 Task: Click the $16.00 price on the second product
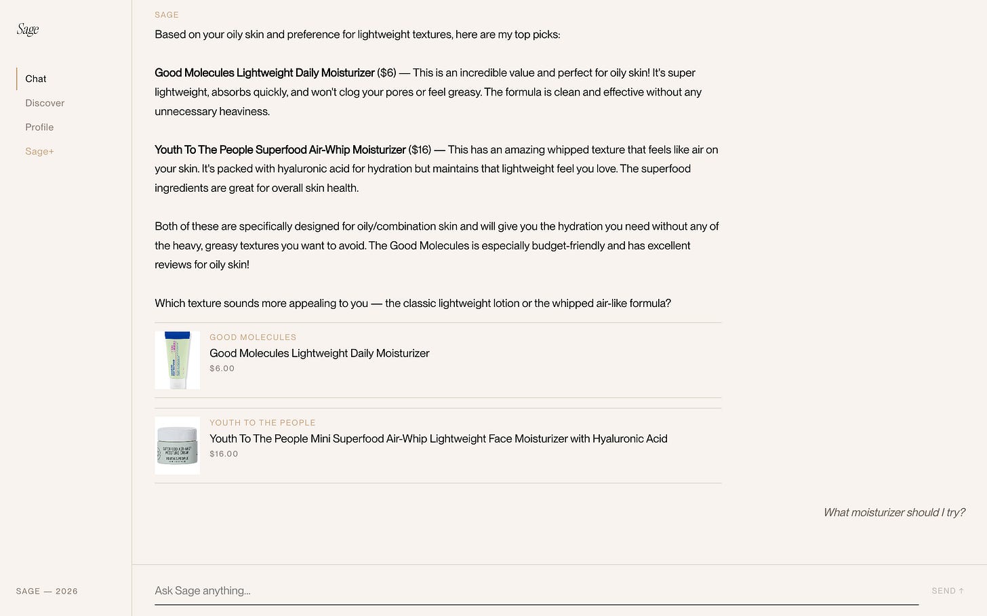[x=224, y=453]
